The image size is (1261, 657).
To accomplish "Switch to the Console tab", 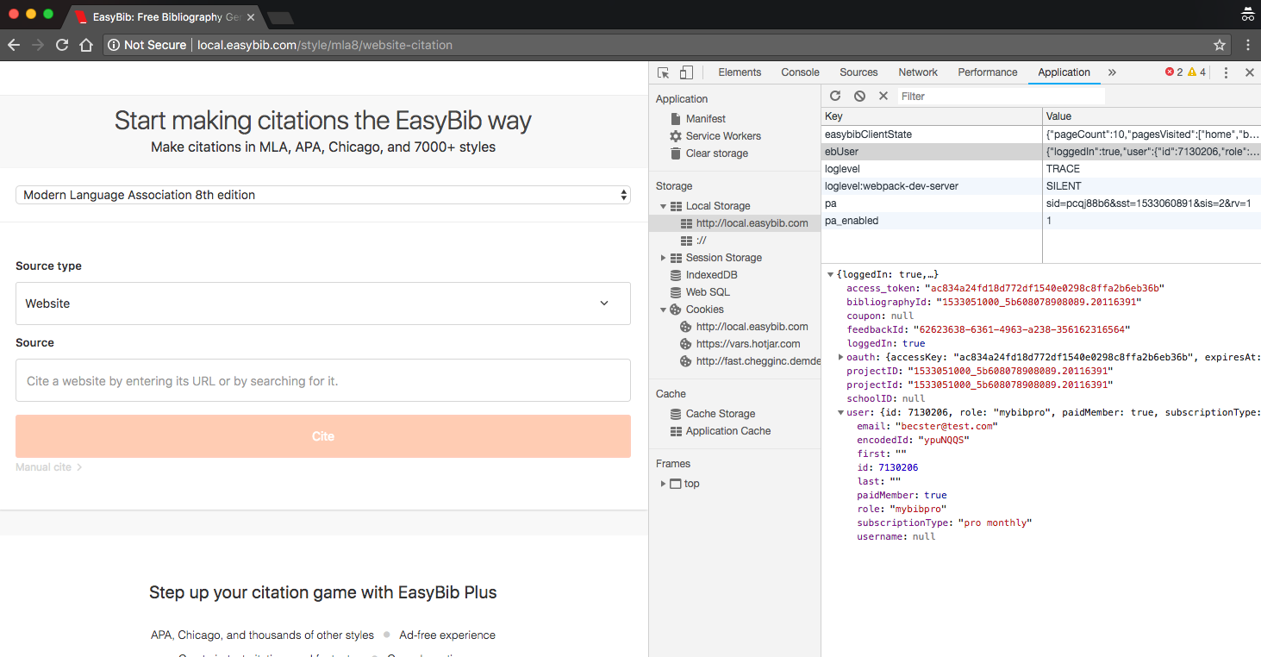I will click(800, 72).
